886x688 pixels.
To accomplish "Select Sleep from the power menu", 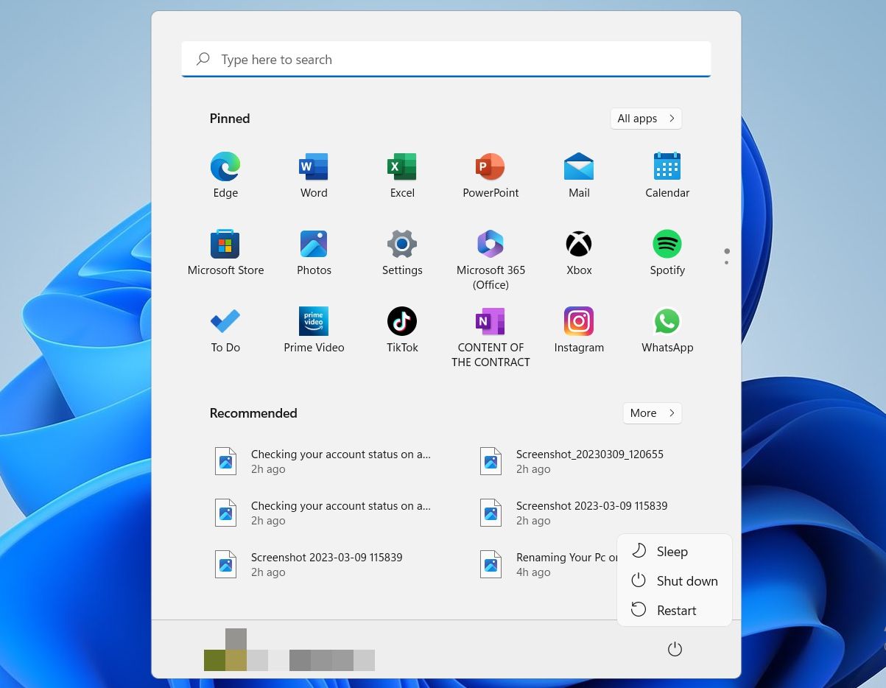I will click(672, 552).
